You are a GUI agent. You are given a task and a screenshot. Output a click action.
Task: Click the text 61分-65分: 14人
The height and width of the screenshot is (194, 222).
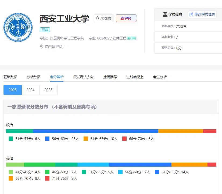[x=175, y=172]
